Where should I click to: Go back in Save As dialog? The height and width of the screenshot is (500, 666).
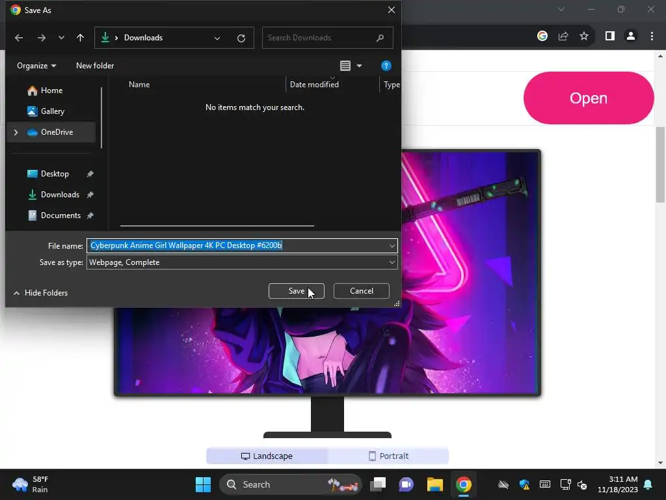tap(19, 38)
